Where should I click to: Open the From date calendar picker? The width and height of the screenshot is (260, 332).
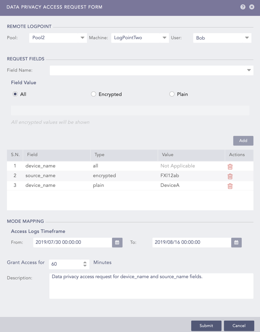point(117,242)
